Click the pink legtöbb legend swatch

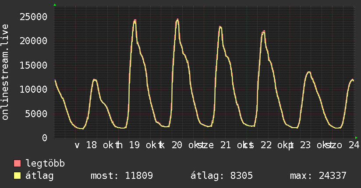[x=17, y=163]
